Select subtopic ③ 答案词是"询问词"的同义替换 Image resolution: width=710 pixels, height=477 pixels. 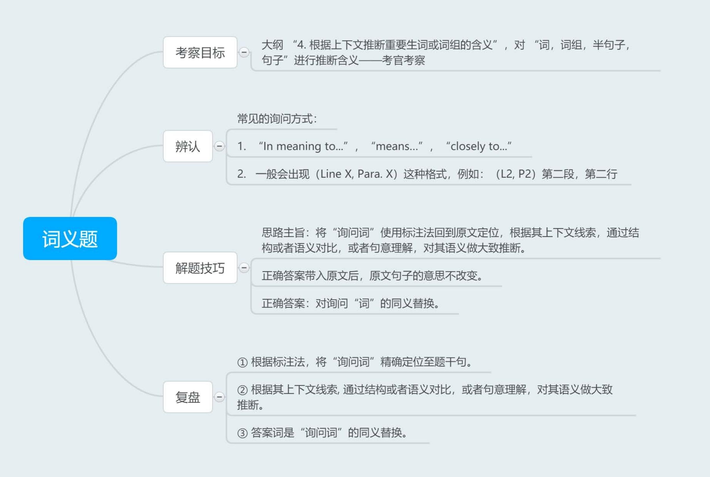322,433
